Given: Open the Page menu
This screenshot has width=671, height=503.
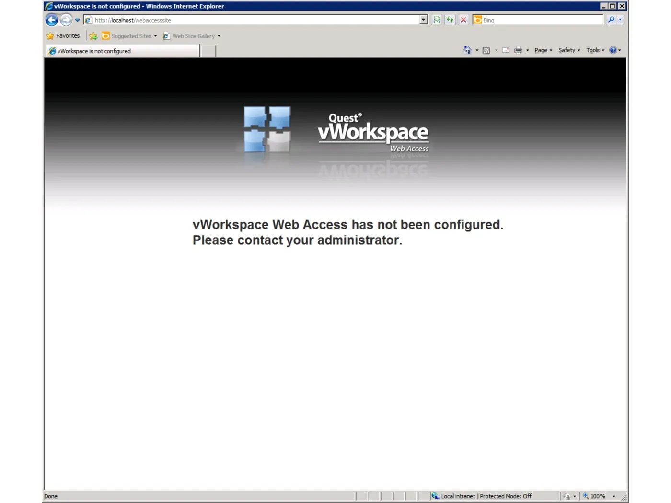Looking at the screenshot, I should click(544, 50).
